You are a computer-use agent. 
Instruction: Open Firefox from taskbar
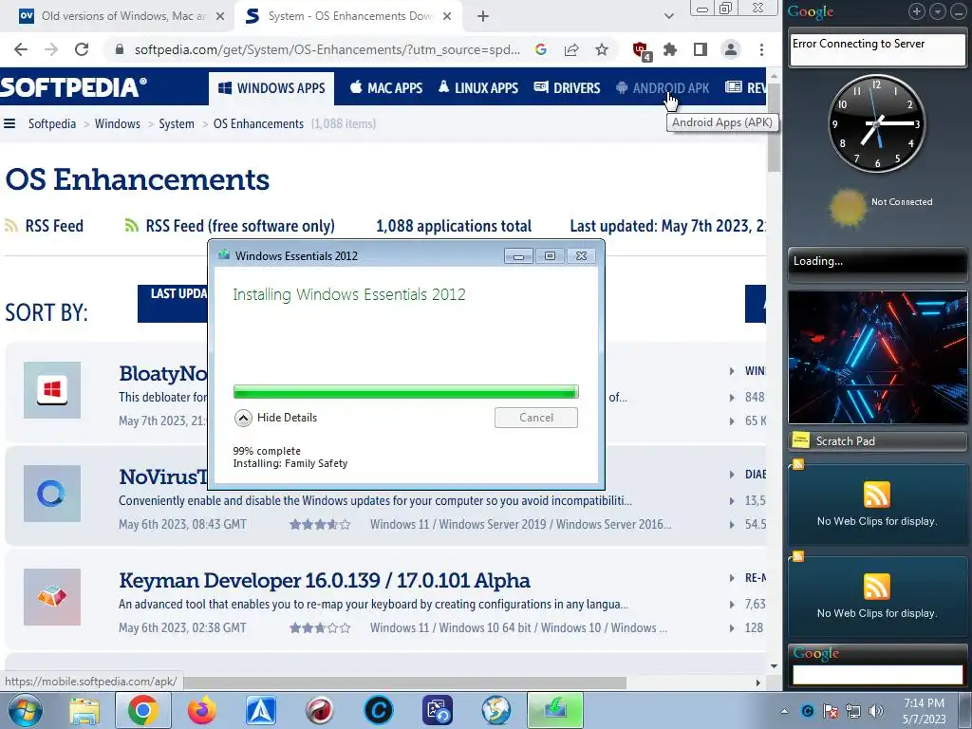[201, 710]
